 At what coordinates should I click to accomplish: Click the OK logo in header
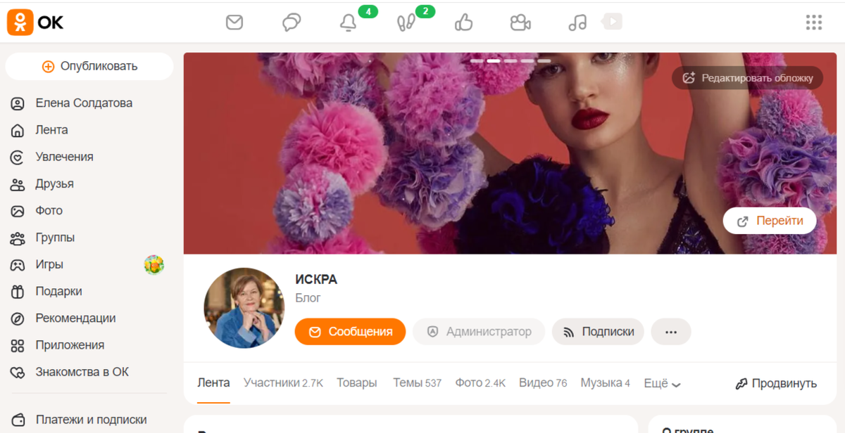(x=35, y=22)
